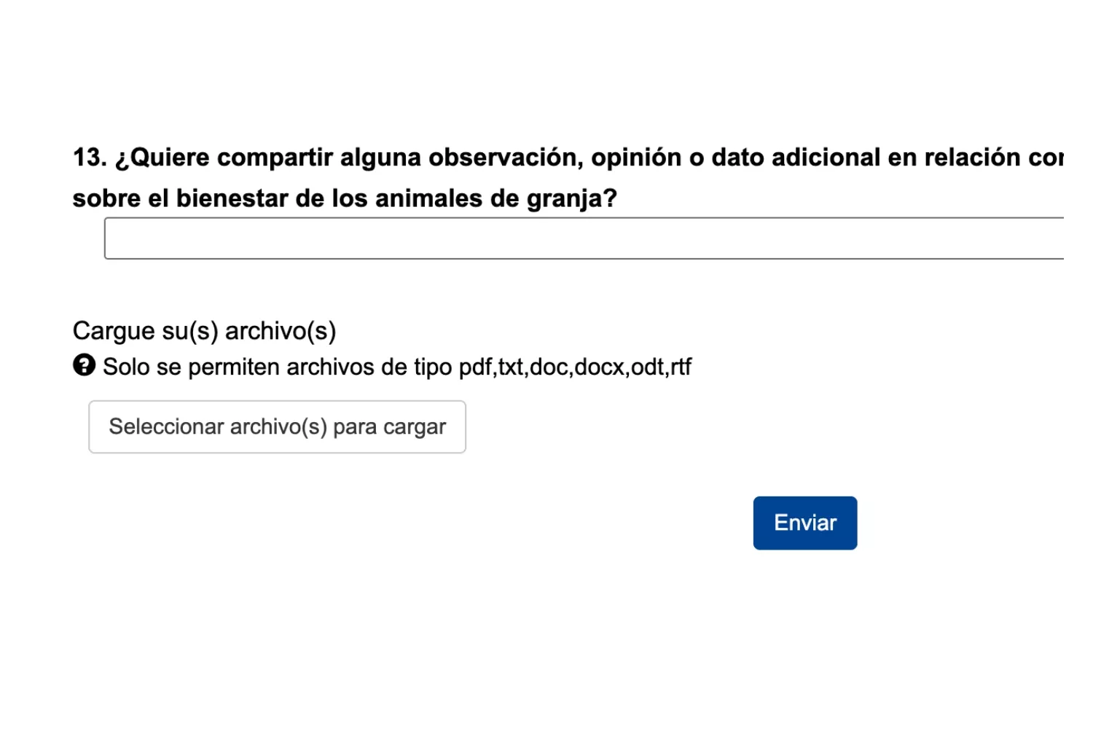Click the pdf,txt,doc,docx,odt,rtf file types text
This screenshot has height=729, width=1093.
[574, 367]
